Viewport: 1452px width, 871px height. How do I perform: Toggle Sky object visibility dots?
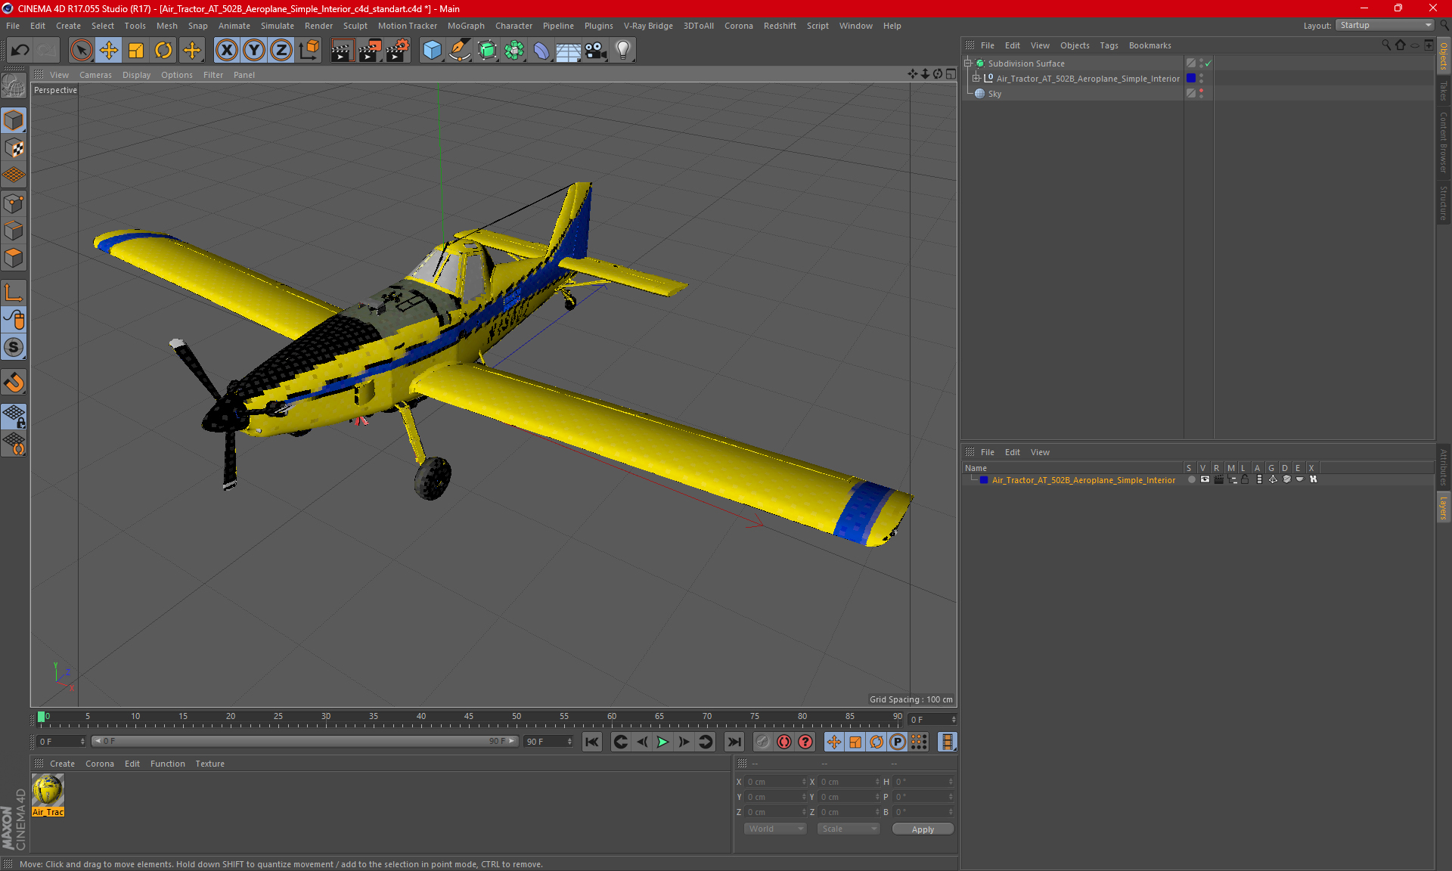pos(1201,94)
